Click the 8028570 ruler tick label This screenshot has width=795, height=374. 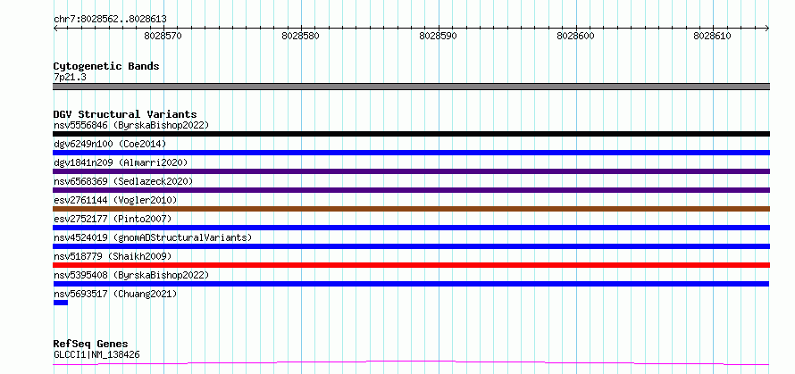coord(163,36)
